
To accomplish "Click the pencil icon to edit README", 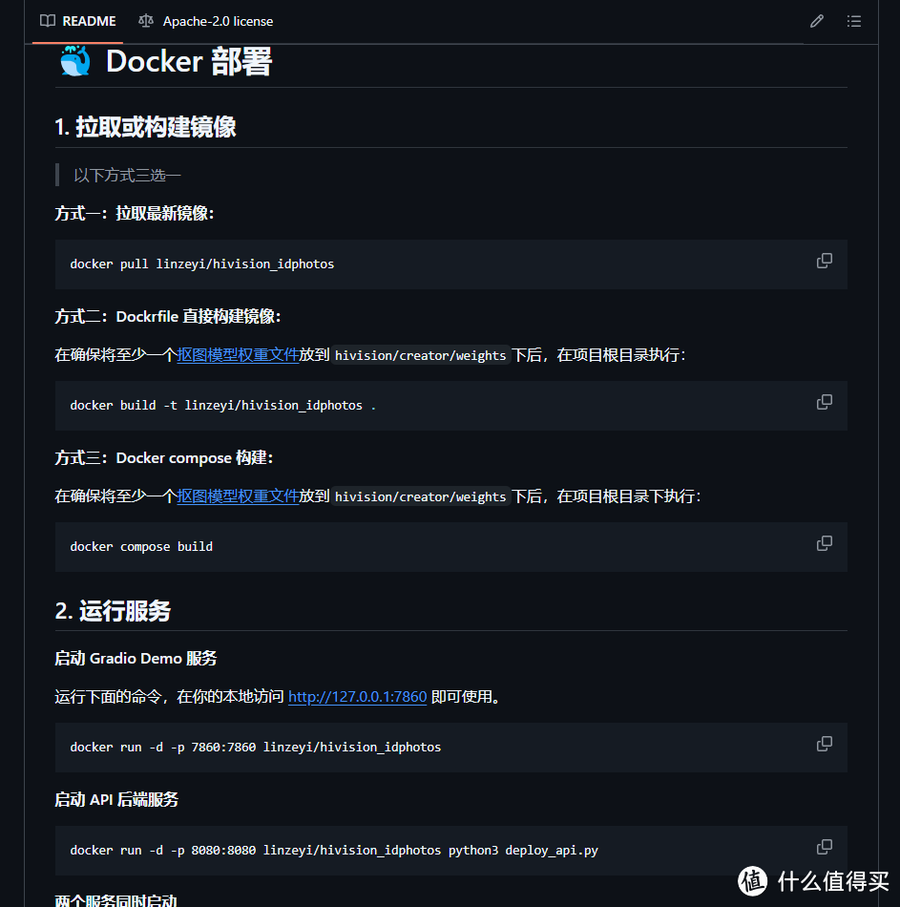I will (816, 20).
